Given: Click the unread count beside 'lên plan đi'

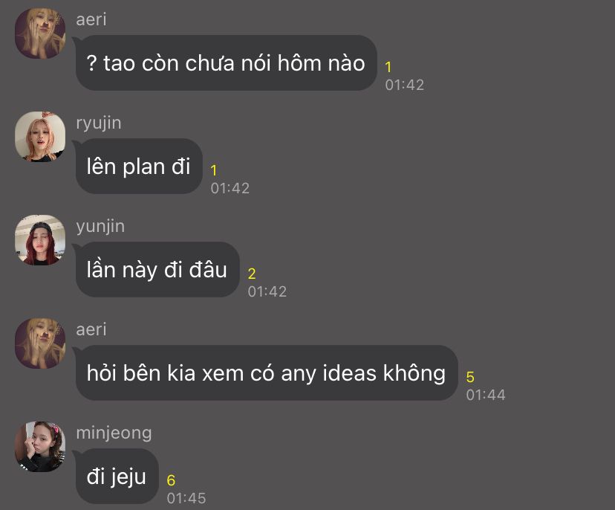Looking at the screenshot, I should point(214,170).
